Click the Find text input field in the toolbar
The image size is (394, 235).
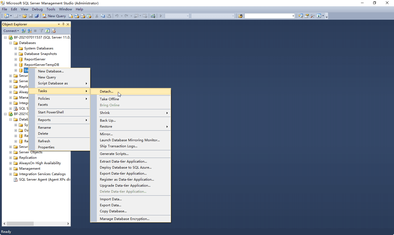[268, 16]
